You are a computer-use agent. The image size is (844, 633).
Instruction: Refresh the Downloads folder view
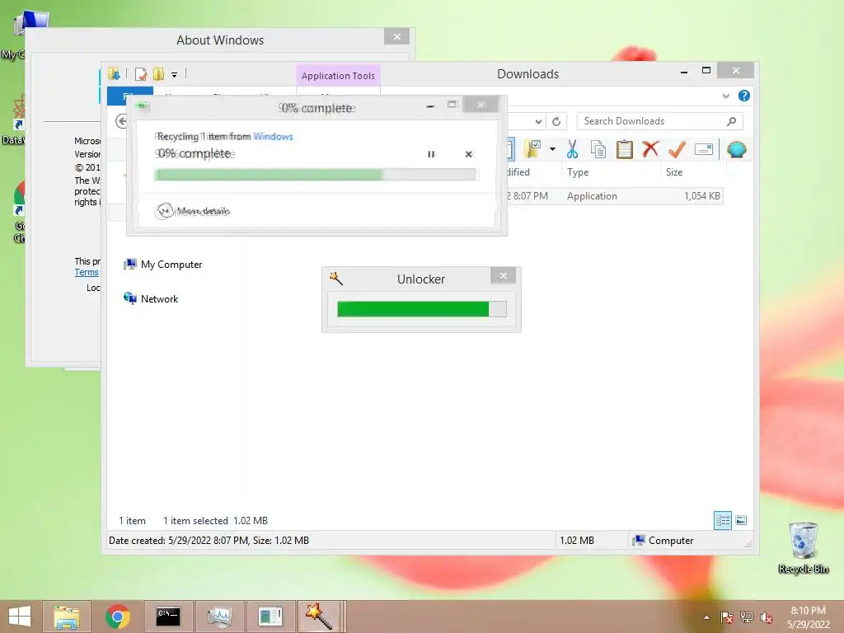tap(556, 121)
